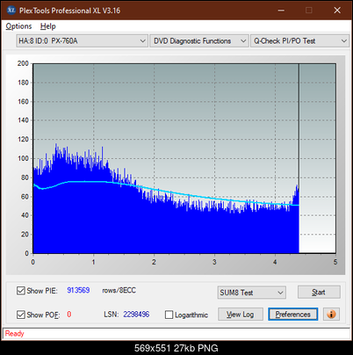Expand the Q-Check PI/PO Test dropdown
Image resolution: width=353 pixels, height=355 pixels.
pos(299,41)
